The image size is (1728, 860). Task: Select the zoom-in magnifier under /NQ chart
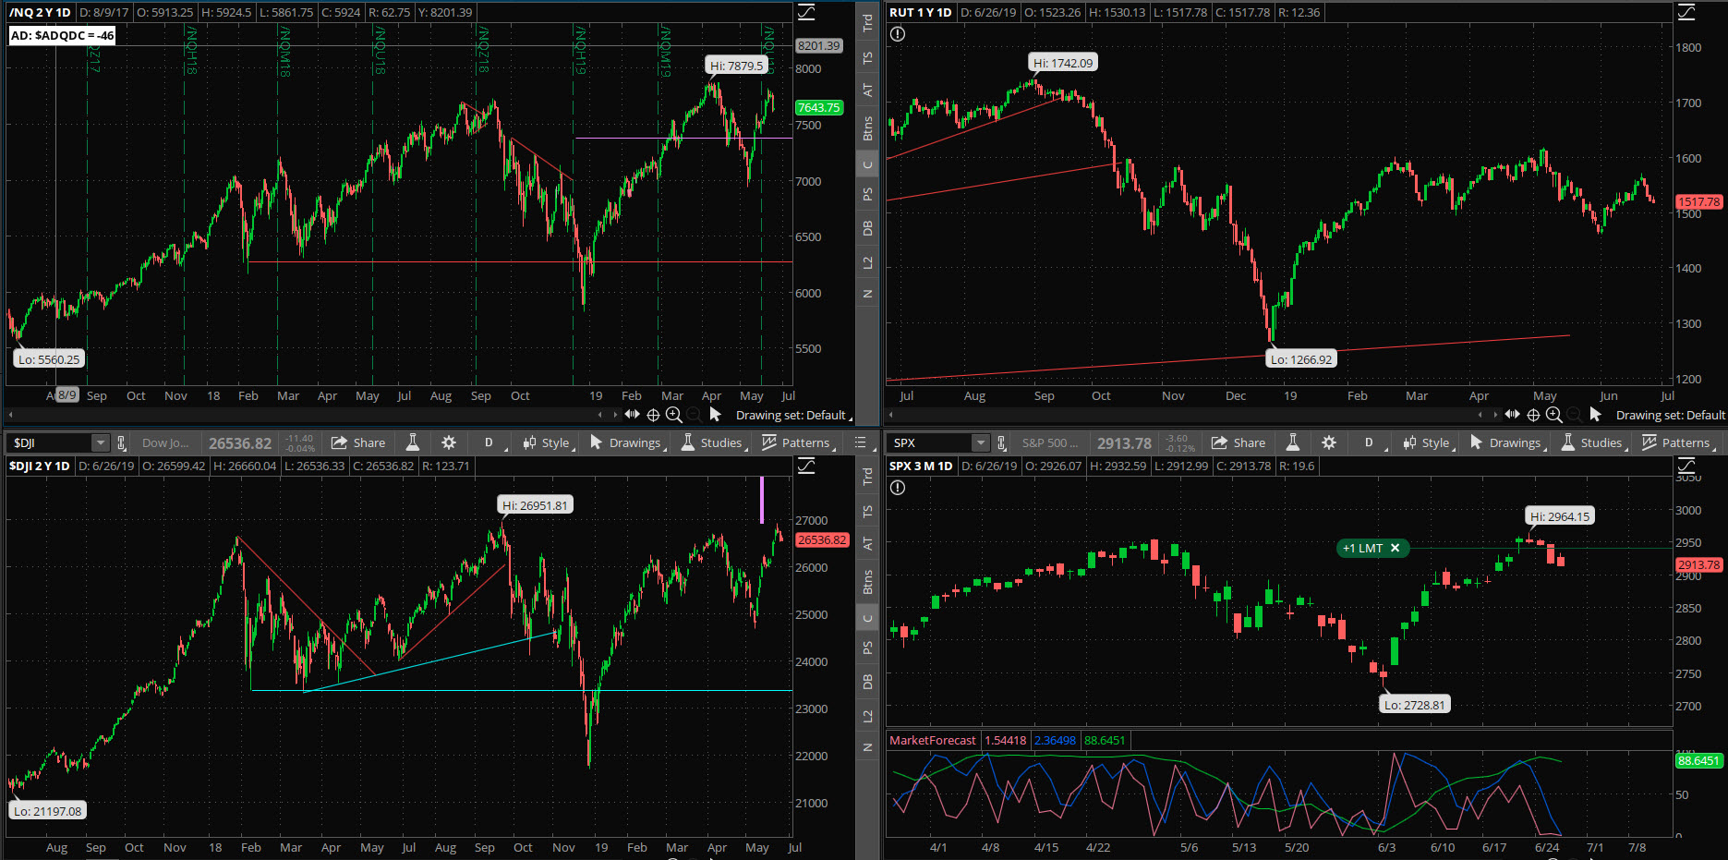pyautogui.click(x=674, y=415)
